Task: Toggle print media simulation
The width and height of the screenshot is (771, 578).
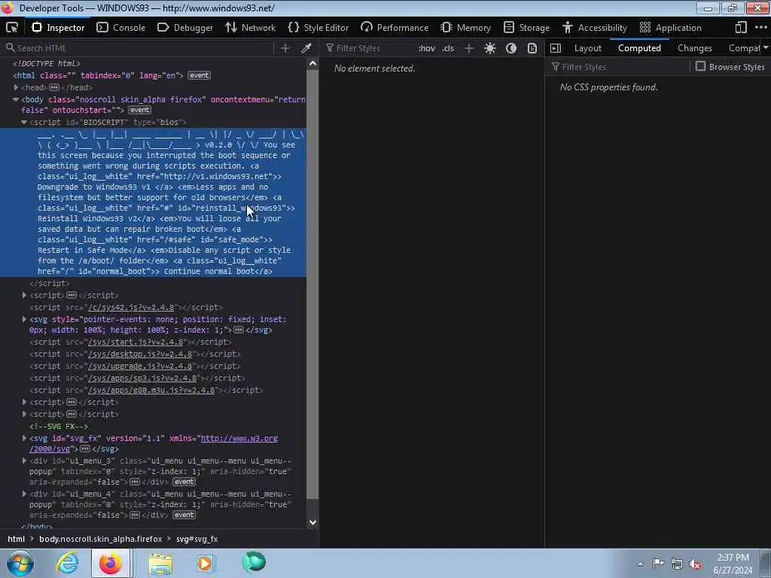Action: tap(532, 48)
